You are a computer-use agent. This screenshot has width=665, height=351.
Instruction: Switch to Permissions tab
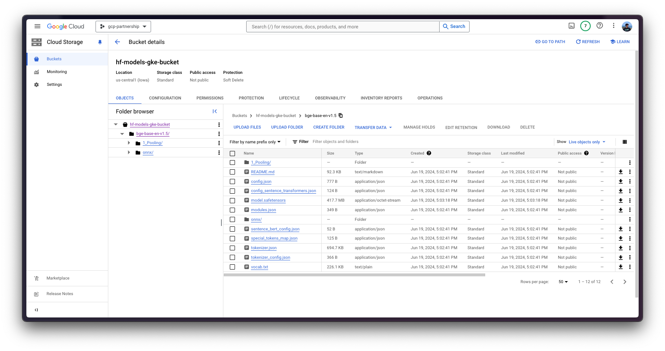210,98
